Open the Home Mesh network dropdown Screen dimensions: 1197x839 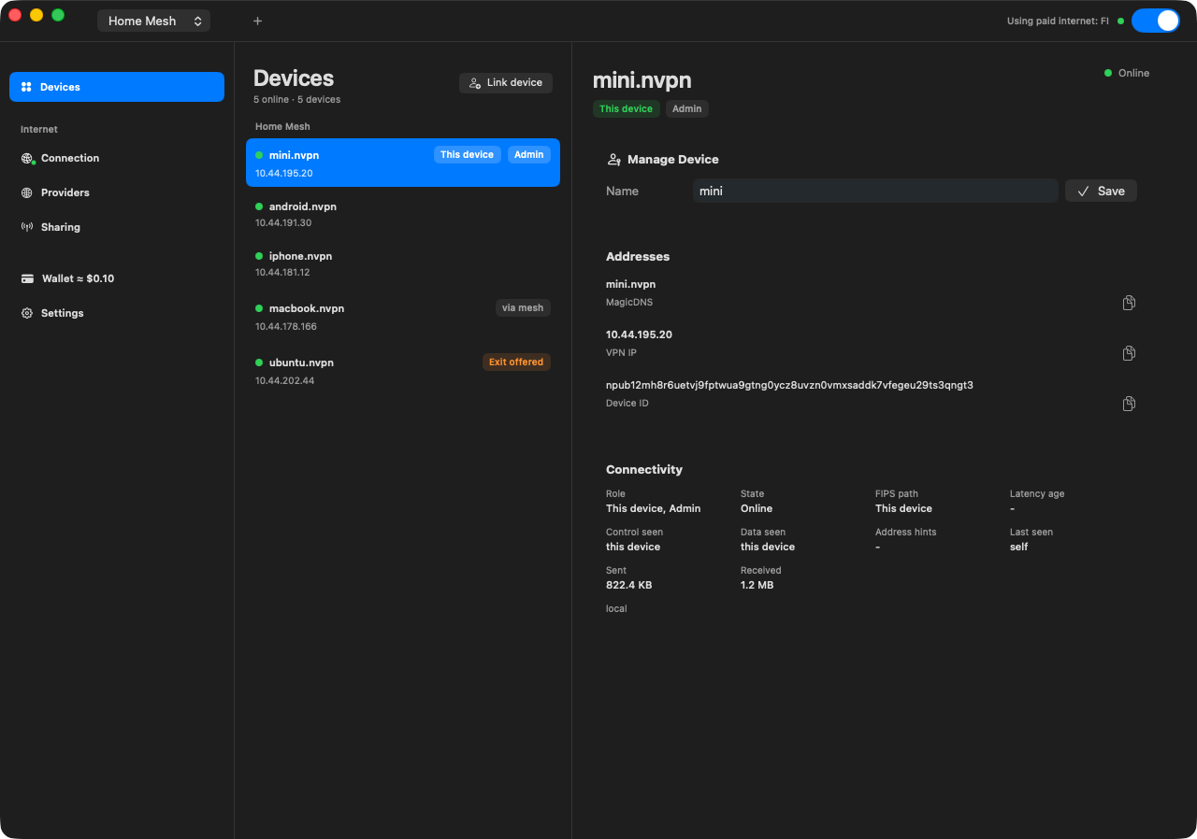(x=153, y=21)
